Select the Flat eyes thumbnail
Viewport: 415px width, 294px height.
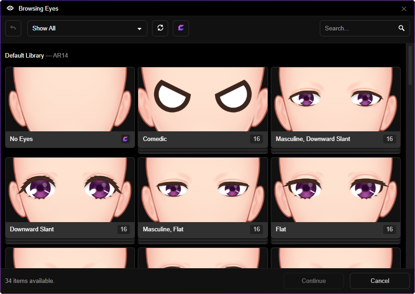(336, 190)
